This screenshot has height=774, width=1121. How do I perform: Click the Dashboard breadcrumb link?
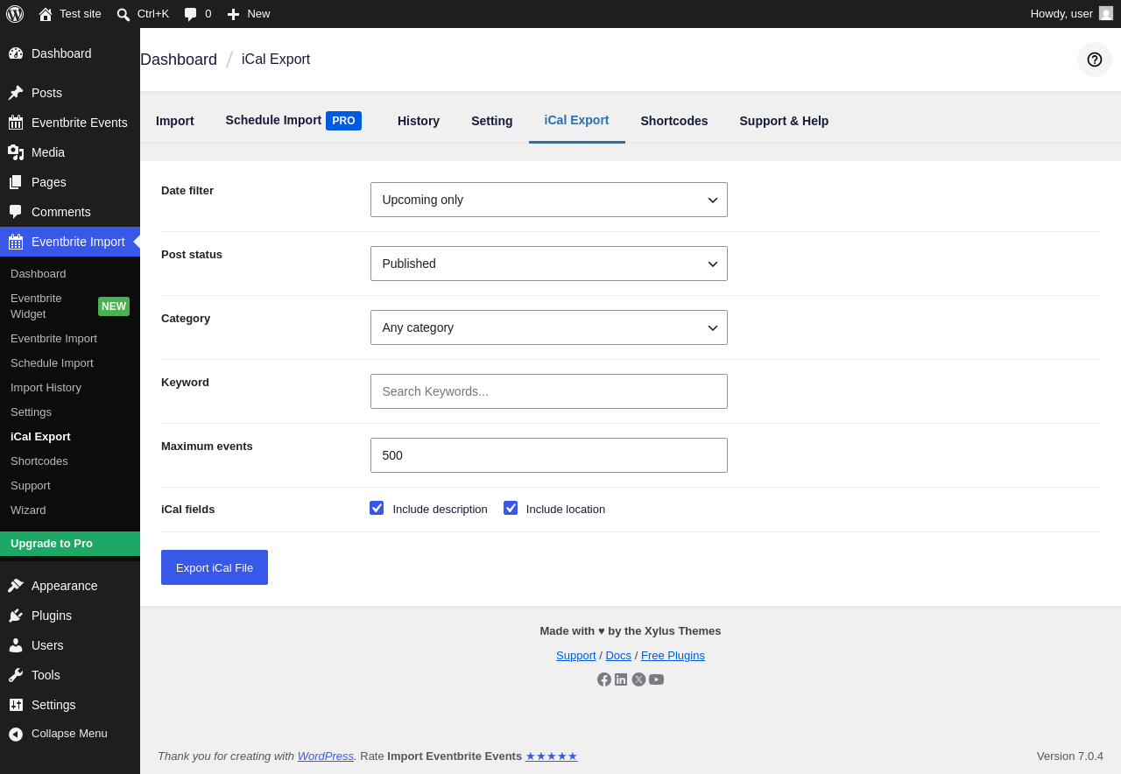coord(179,60)
